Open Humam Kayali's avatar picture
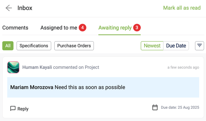Viewport: 206px width, 121px height. pos(13,67)
